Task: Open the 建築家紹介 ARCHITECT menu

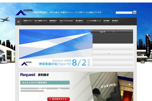Action: (53, 21)
